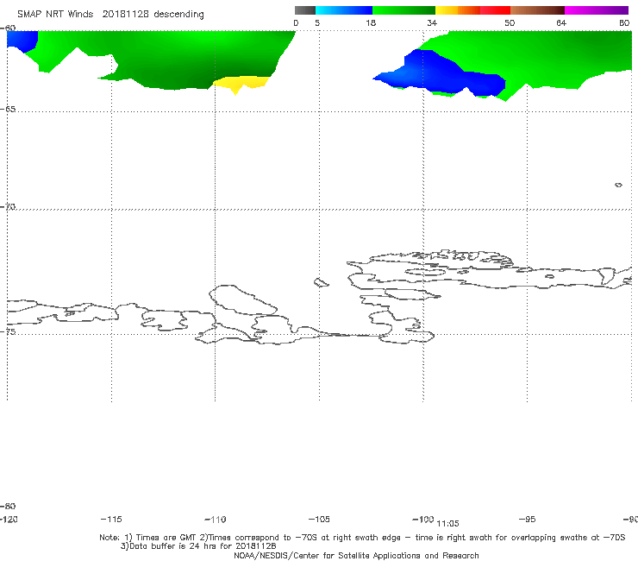The height and width of the screenshot is (561, 638).
Task: Click the longitude label '-100'
Action: coord(423,519)
